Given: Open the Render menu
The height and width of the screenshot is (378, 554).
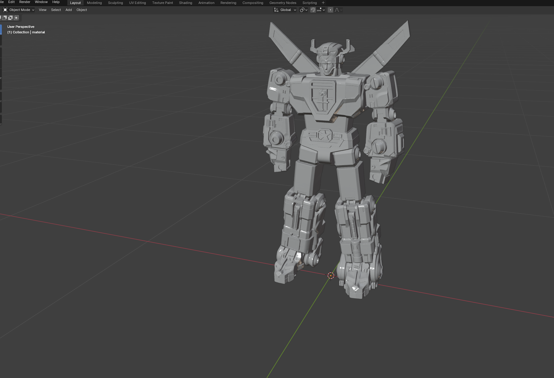Looking at the screenshot, I should [24, 2].
